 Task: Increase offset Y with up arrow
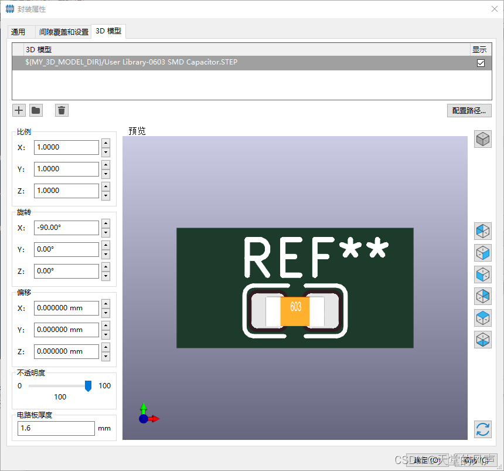click(105, 326)
